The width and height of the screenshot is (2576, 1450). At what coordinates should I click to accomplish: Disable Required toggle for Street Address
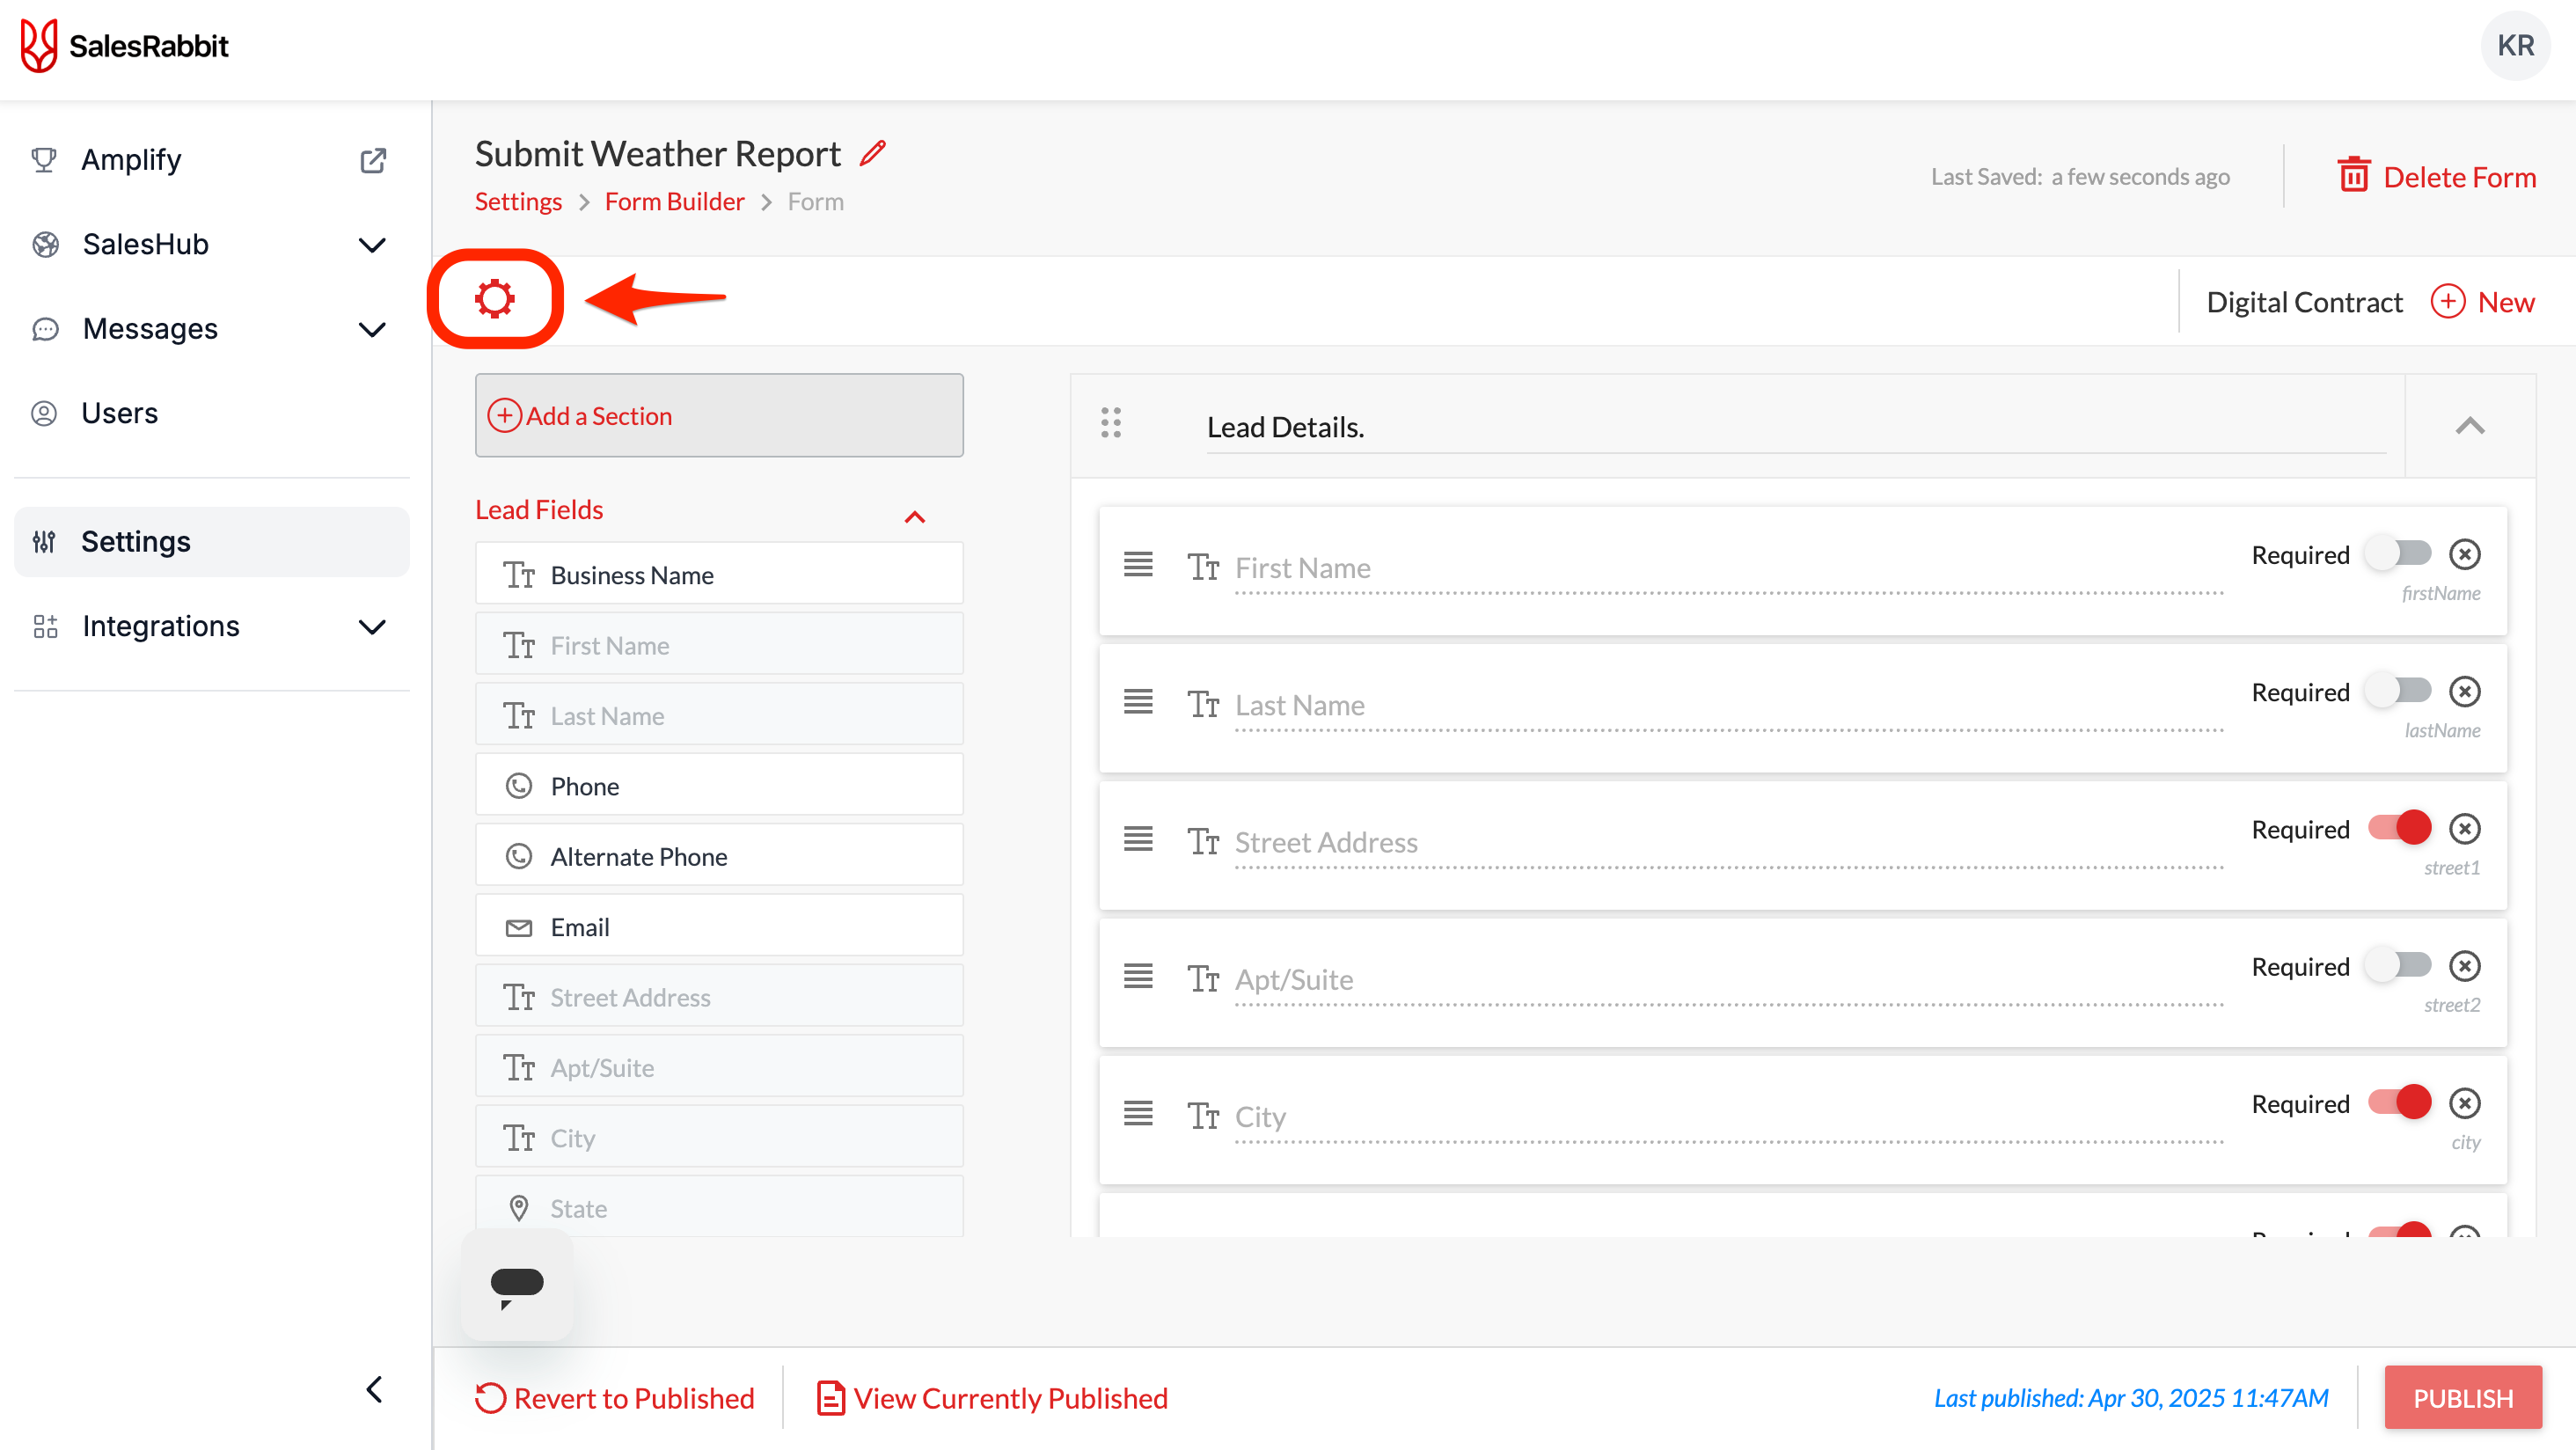2398,829
